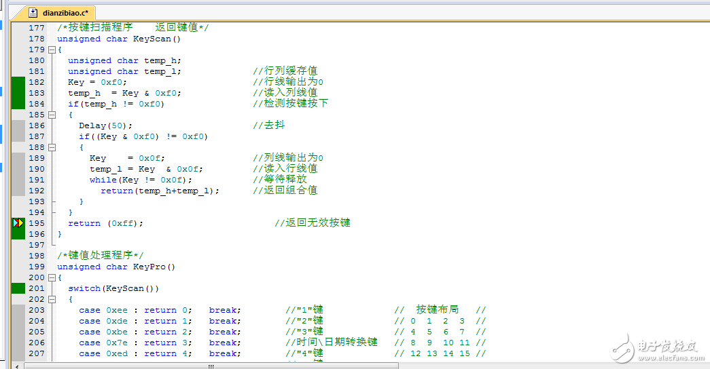Collapse the KeyPro function fold at line 200

pyautogui.click(x=52, y=277)
